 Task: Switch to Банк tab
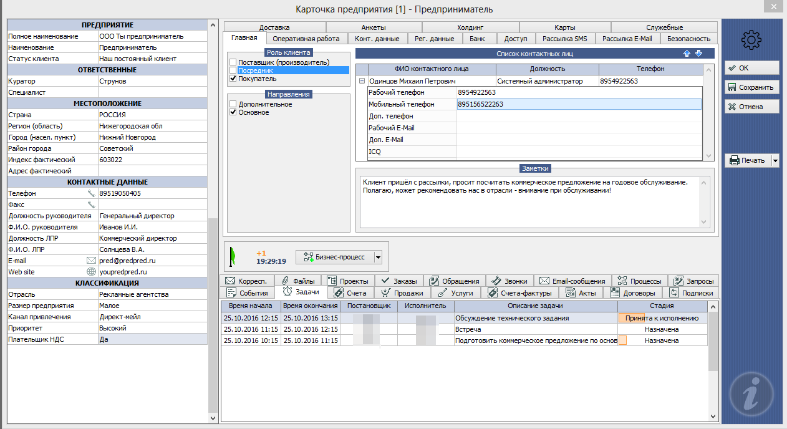pos(478,39)
